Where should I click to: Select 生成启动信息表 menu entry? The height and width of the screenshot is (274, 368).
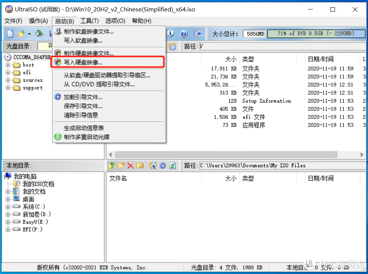109,128
